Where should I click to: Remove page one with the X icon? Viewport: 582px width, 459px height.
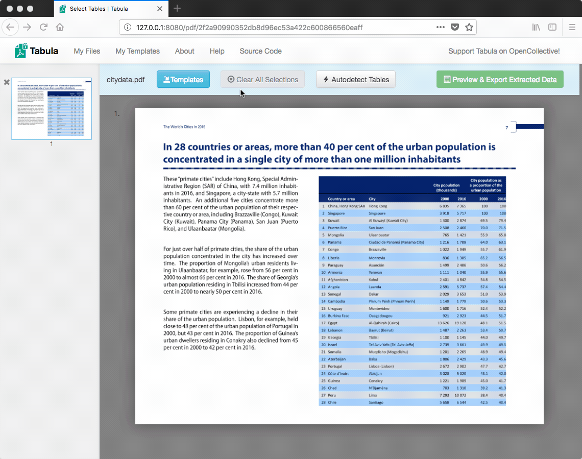[7, 82]
